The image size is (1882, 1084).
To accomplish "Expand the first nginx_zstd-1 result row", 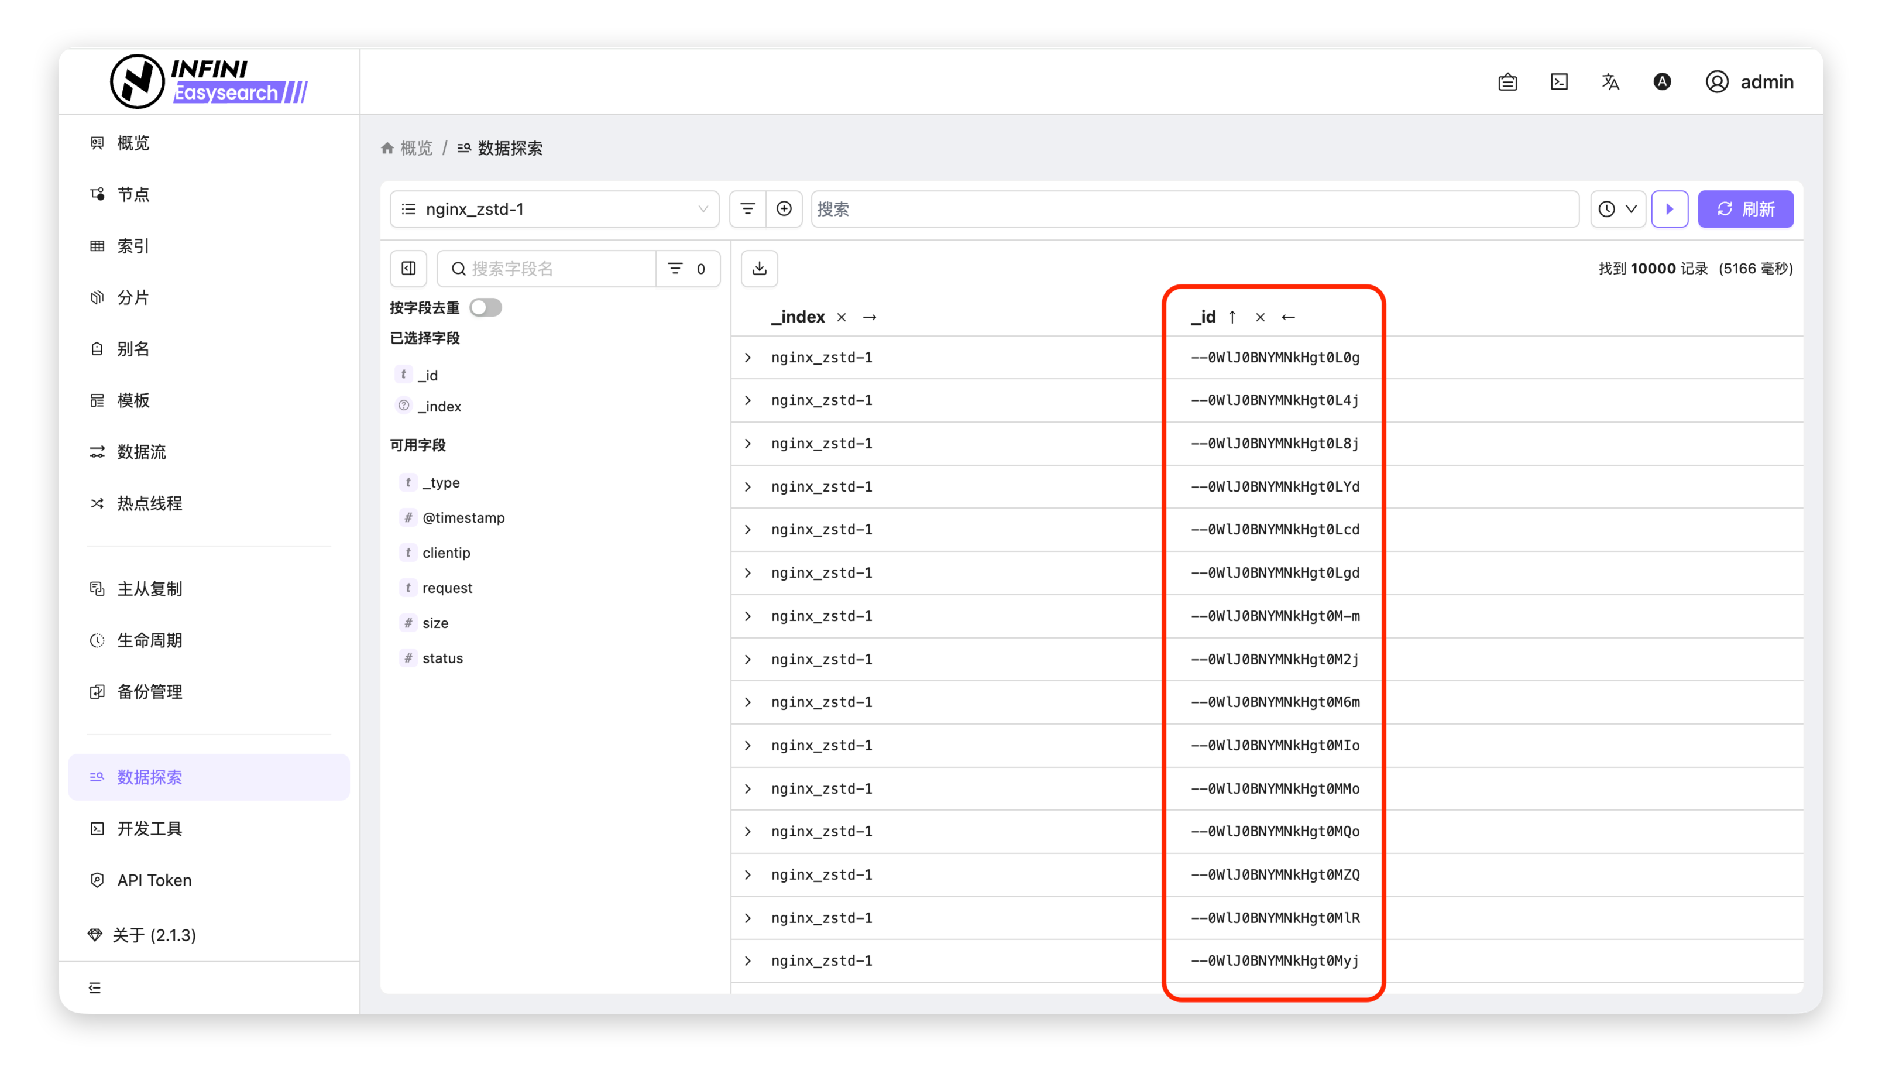I will point(748,358).
